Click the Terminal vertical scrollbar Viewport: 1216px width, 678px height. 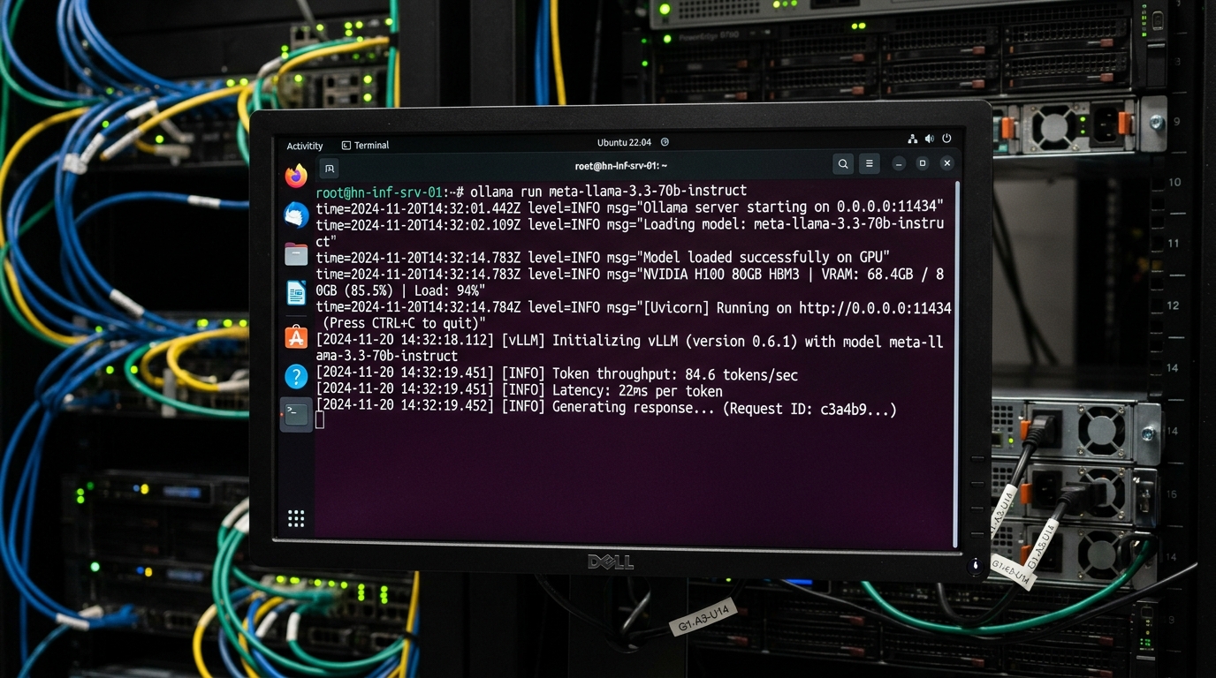(x=955, y=364)
